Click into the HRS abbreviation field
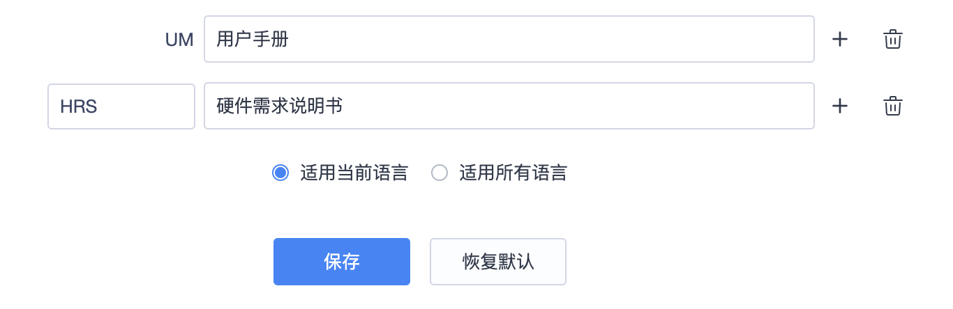Viewport: 953px width, 309px height. click(x=121, y=106)
